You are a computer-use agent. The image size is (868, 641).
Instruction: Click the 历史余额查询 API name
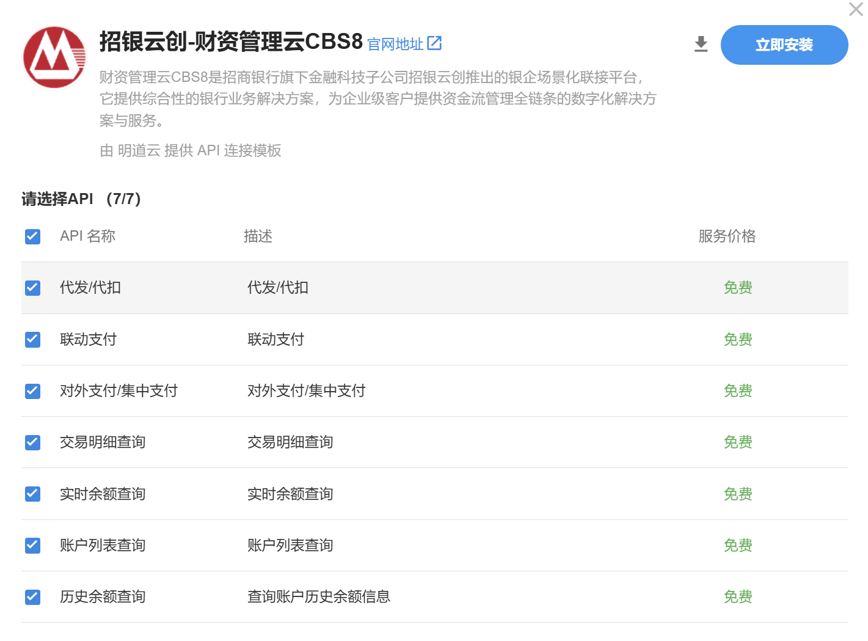[103, 597]
